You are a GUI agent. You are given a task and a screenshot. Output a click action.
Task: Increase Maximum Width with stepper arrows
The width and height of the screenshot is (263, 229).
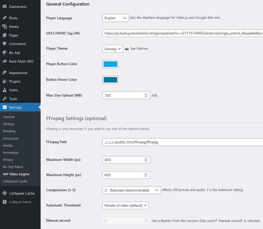coord(146,159)
